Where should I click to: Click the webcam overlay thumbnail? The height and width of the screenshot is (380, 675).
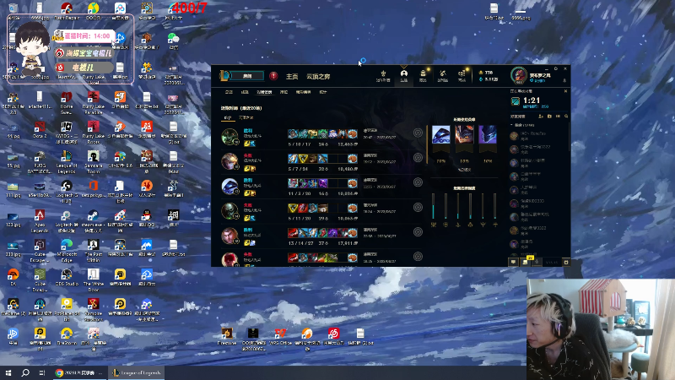click(601, 329)
